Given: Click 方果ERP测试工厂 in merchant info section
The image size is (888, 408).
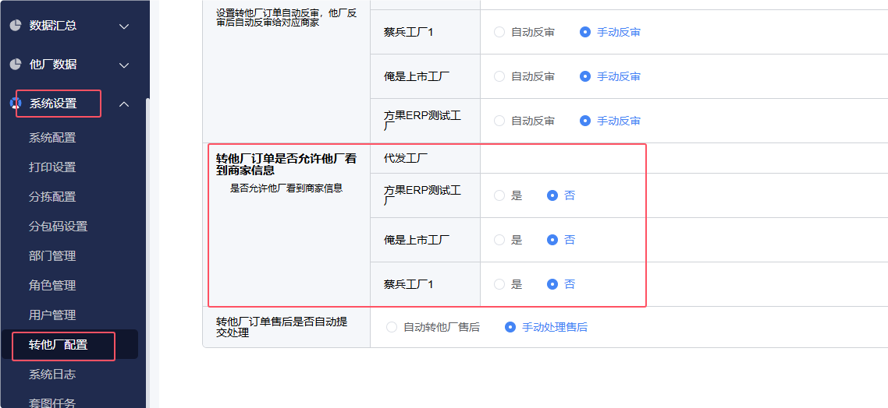Looking at the screenshot, I should coord(422,195).
